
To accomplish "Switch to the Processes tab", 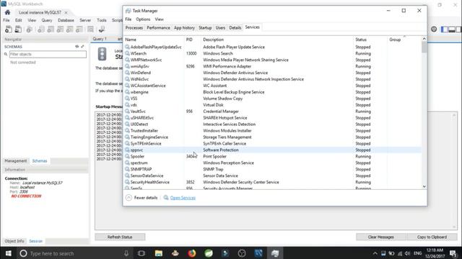I will (134, 27).
